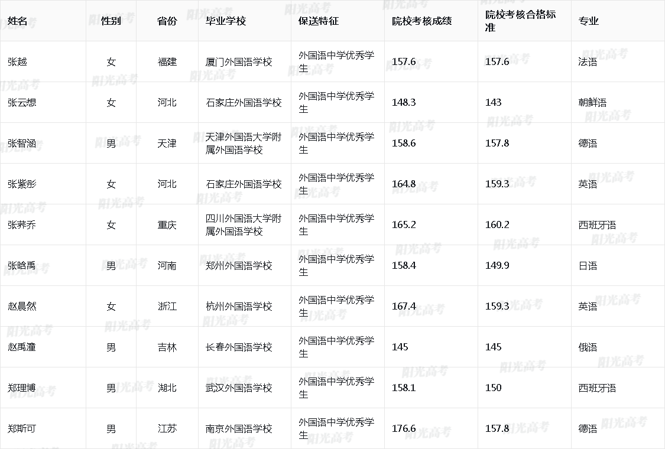The width and height of the screenshot is (665, 449).
Task: Click the name 张云想
Action: [22, 103]
